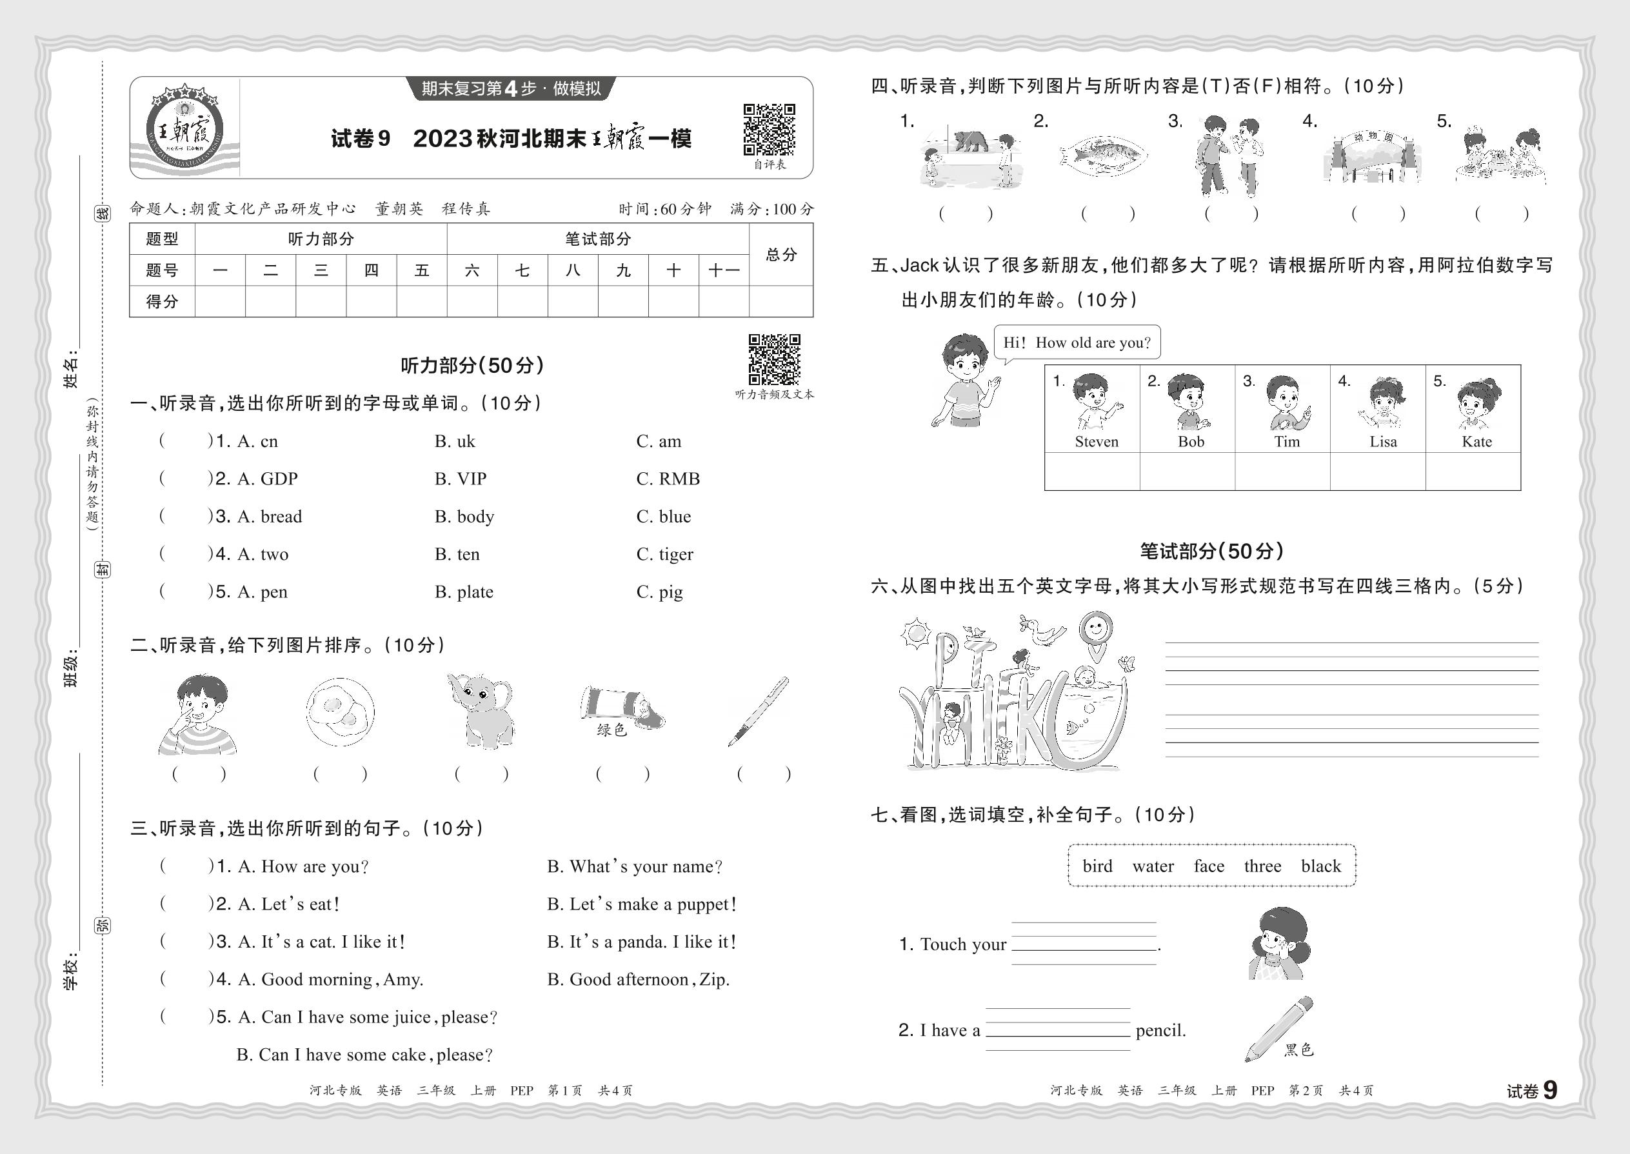The image size is (1630, 1154).
Task: Click the first four-line writing grid
Action: (x=1351, y=664)
